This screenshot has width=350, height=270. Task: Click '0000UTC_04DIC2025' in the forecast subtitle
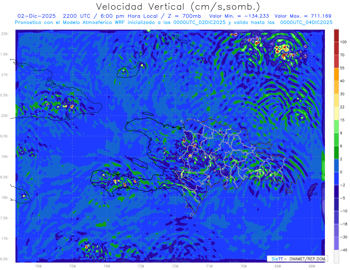click(x=306, y=22)
